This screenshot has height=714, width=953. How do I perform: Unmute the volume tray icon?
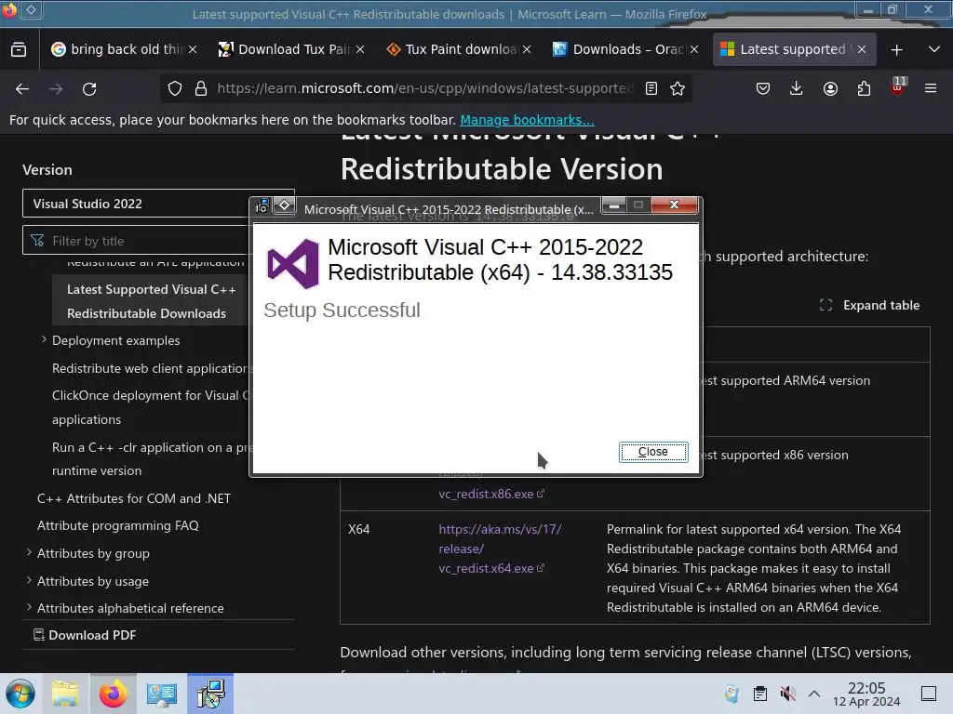(788, 694)
